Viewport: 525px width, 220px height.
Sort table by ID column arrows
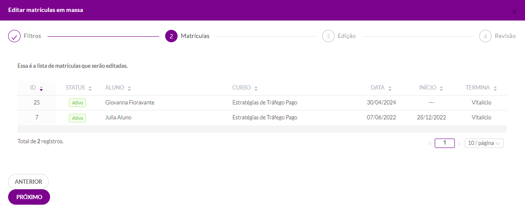(41, 88)
